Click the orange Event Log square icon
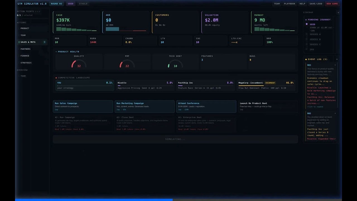 [306, 59]
